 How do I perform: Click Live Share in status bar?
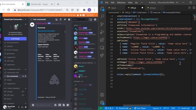click(x=140, y=108)
